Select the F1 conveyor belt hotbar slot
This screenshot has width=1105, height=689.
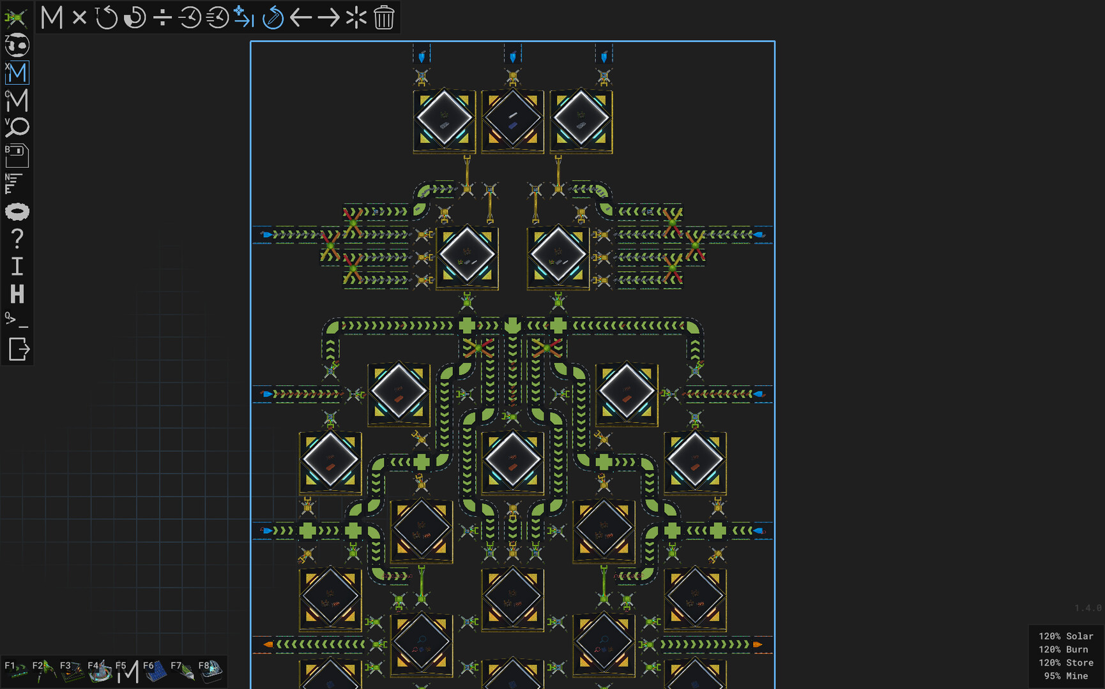pos(17,670)
